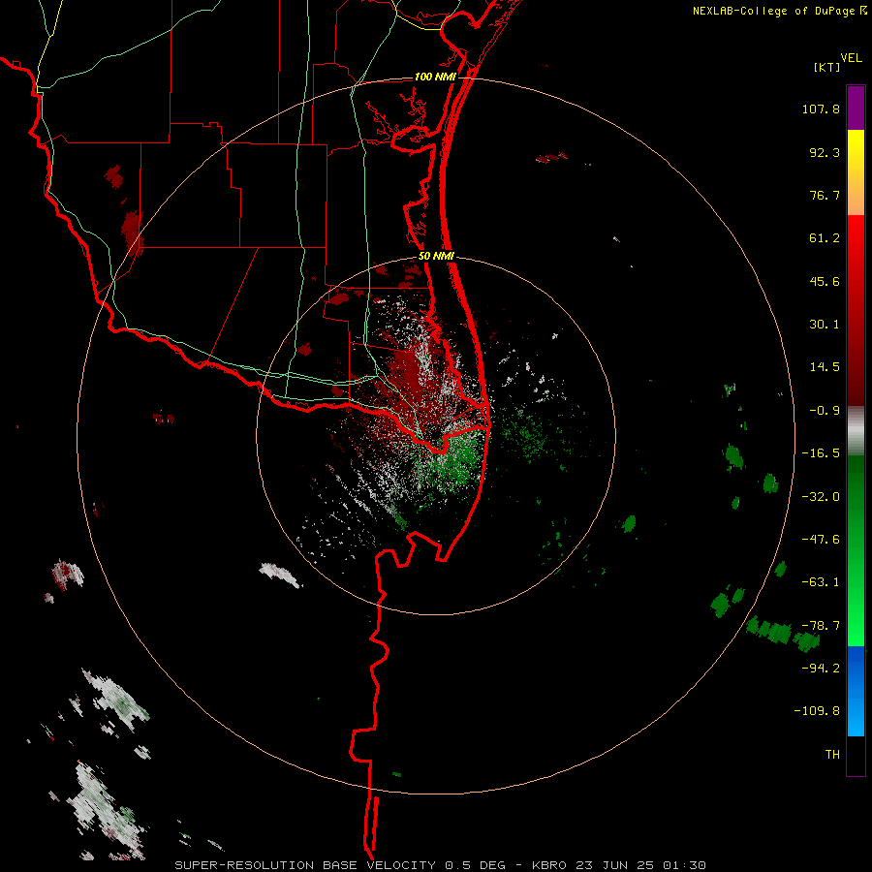Click the 100 NMI range ring label
This screenshot has height=872, width=872.
(x=435, y=77)
